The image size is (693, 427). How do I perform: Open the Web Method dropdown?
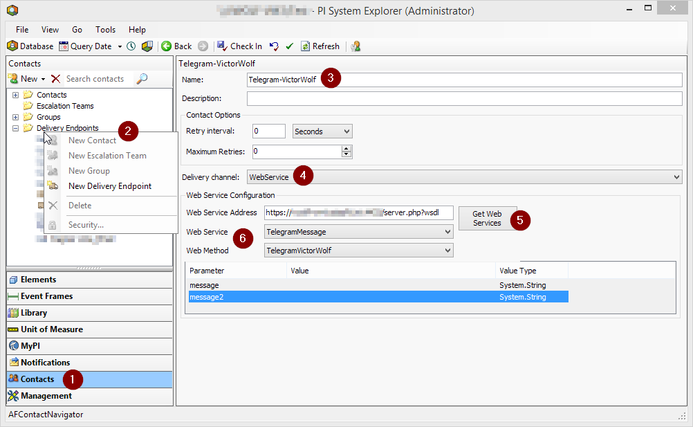pyautogui.click(x=359, y=251)
